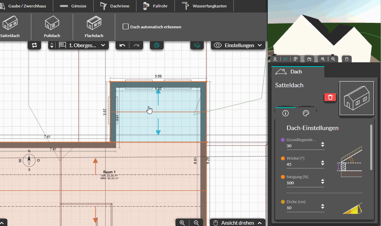The width and height of the screenshot is (381, 226).
Task: Click the orange Winkel color dot
Action: [283, 158]
